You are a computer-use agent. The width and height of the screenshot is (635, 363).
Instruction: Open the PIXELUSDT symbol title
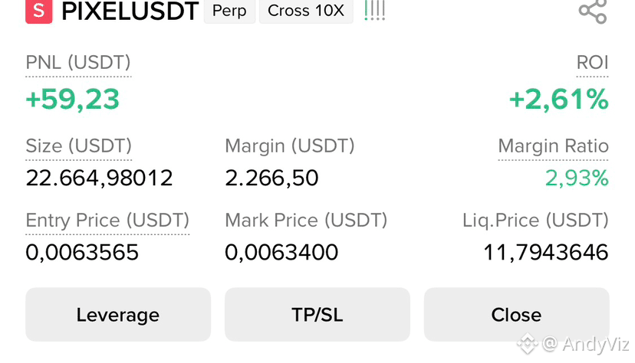click(130, 11)
